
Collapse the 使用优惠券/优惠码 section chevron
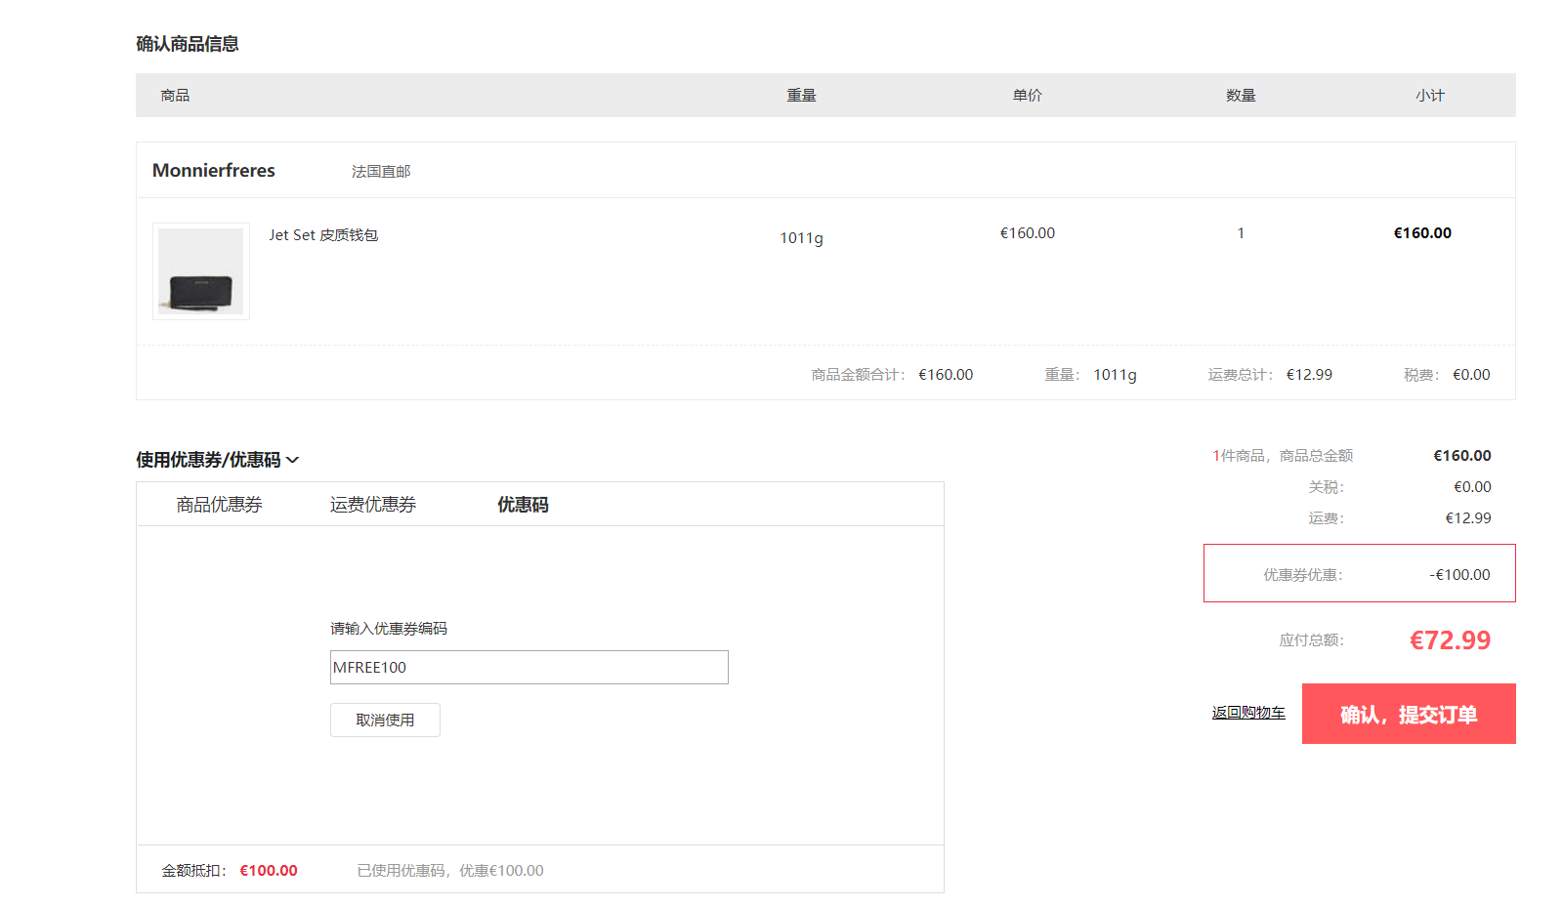click(x=292, y=460)
